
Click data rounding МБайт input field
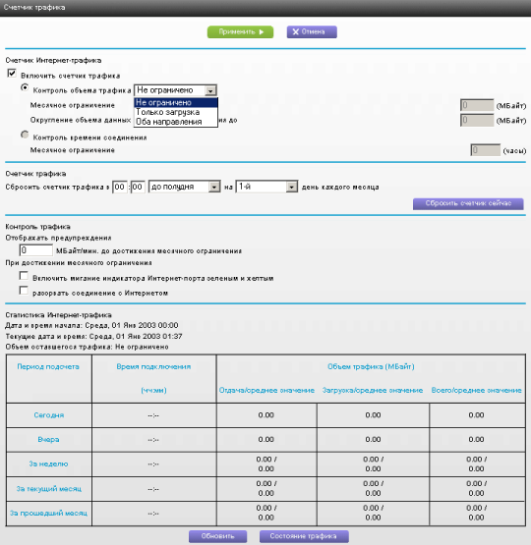(477, 120)
